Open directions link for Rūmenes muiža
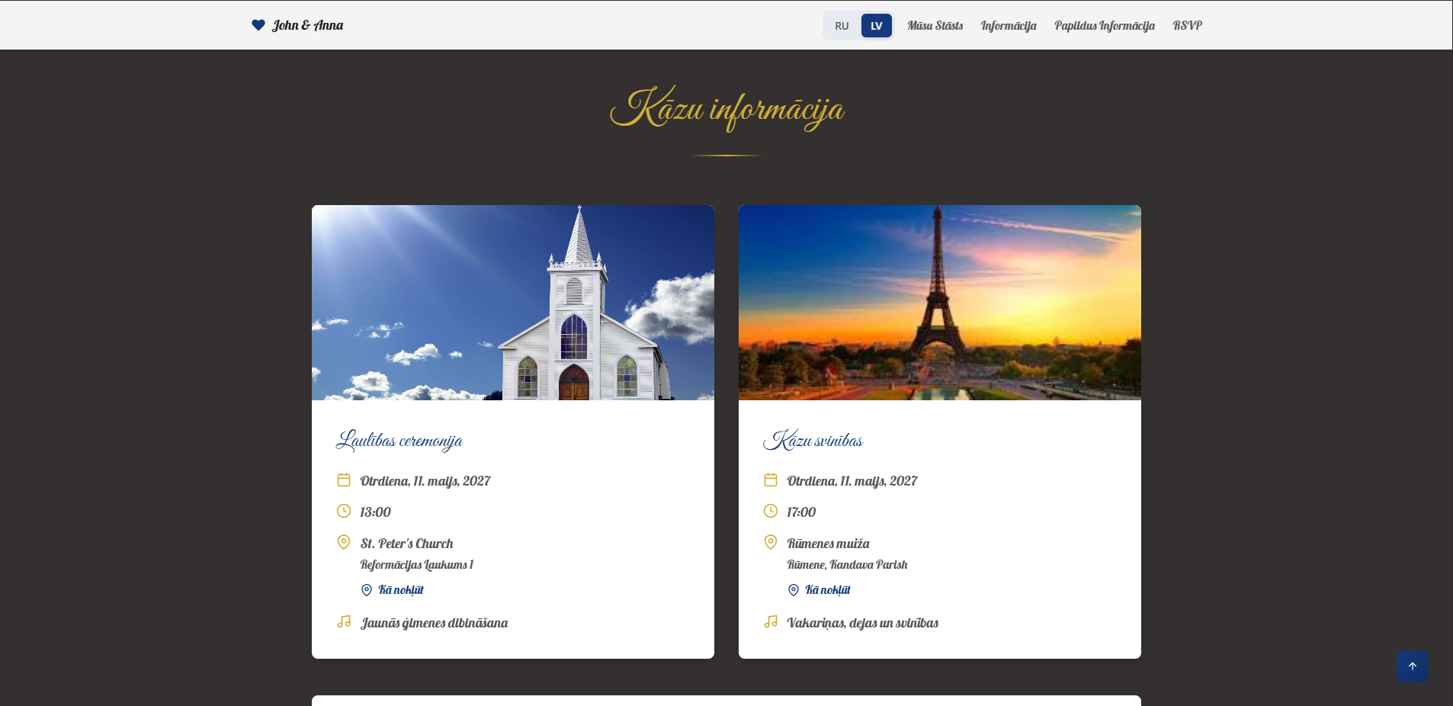Viewport: 1453px width, 706px height. point(827,590)
